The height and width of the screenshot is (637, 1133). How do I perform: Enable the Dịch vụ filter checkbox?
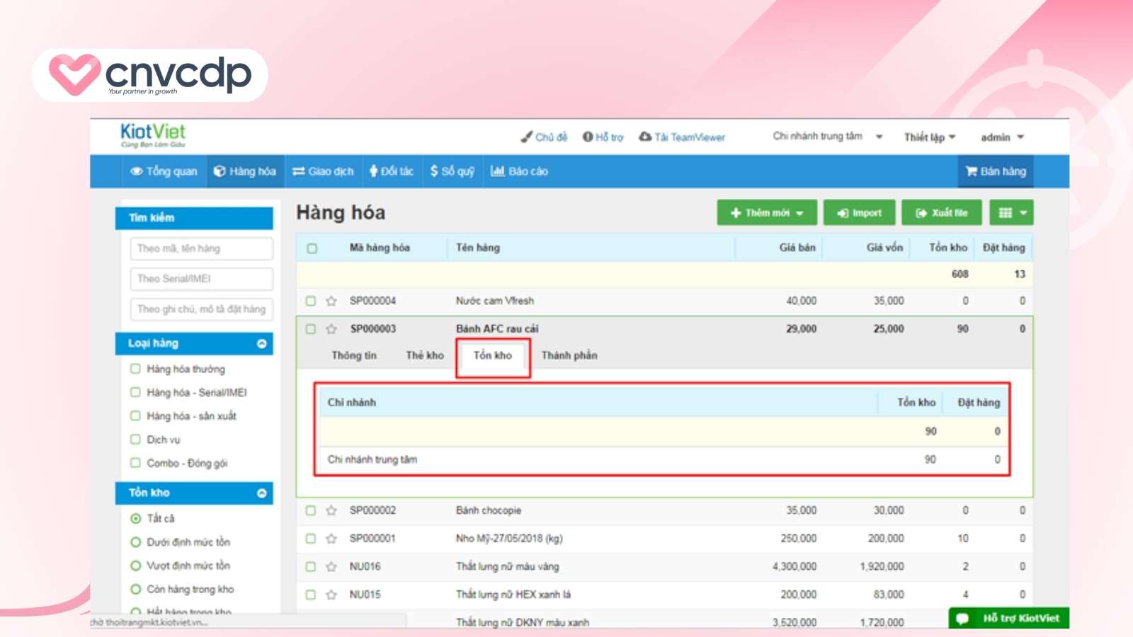[x=135, y=440]
